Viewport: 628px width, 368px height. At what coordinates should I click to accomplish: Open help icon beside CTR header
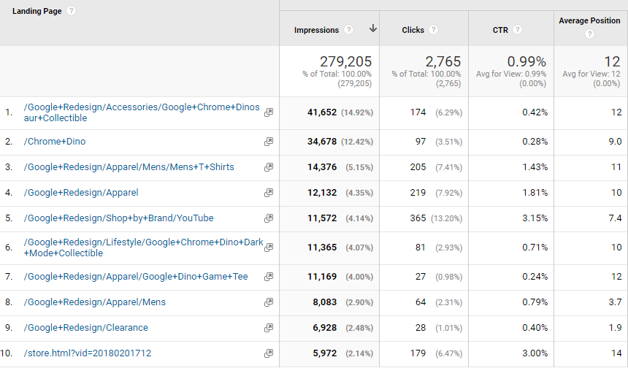518,30
